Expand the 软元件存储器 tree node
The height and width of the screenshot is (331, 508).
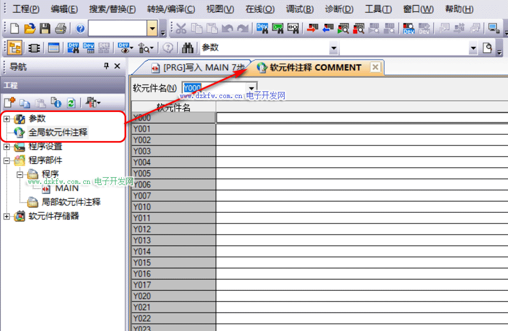(x=7, y=216)
